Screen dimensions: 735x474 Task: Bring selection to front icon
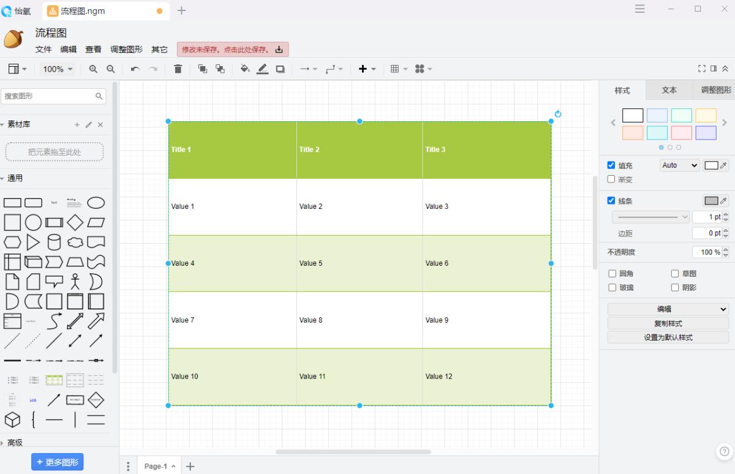(202, 69)
